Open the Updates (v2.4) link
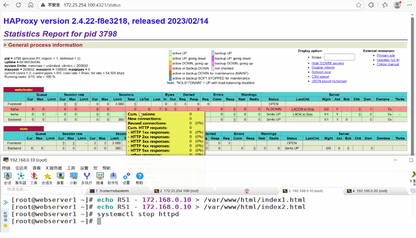The height and width of the screenshot is (238, 416). [x=388, y=59]
